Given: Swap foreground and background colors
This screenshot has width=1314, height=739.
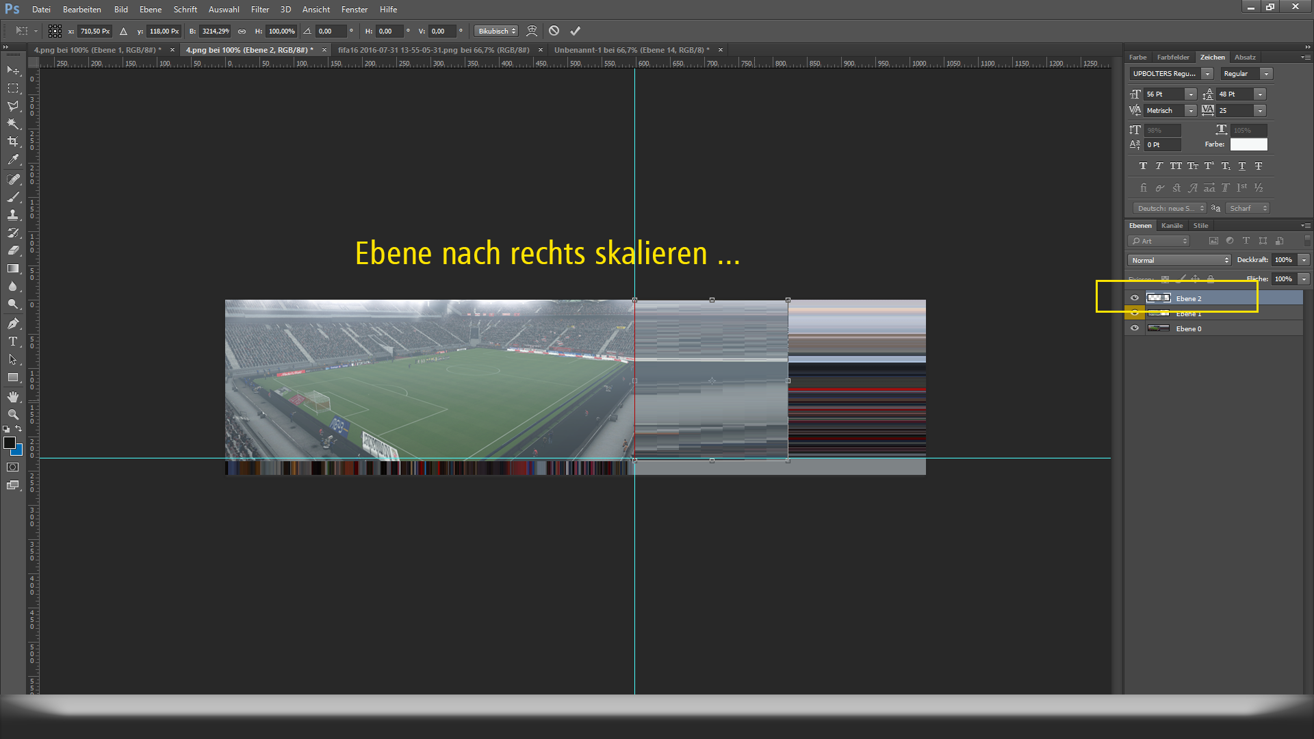Looking at the screenshot, I should pyautogui.click(x=19, y=429).
